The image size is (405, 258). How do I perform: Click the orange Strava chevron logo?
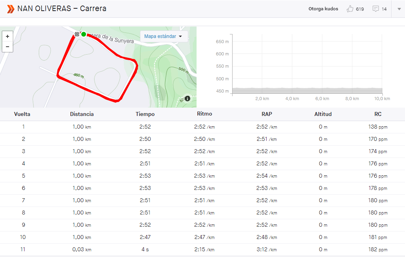(x=11, y=9)
